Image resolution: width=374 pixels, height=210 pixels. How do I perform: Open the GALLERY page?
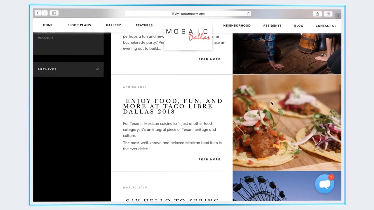click(113, 25)
